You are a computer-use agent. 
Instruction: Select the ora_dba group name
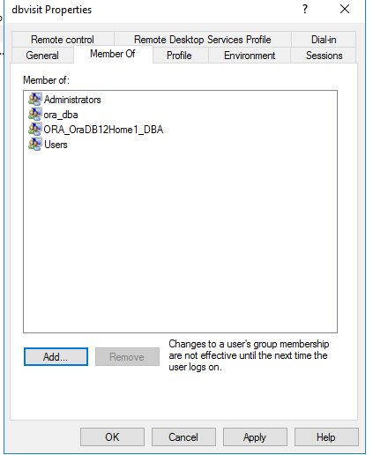click(x=61, y=115)
